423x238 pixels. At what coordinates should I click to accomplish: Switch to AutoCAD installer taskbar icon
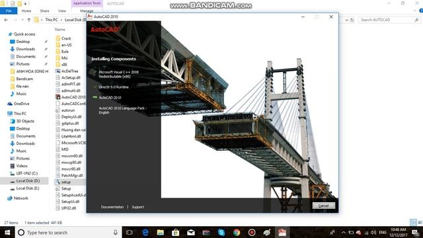click(282, 232)
